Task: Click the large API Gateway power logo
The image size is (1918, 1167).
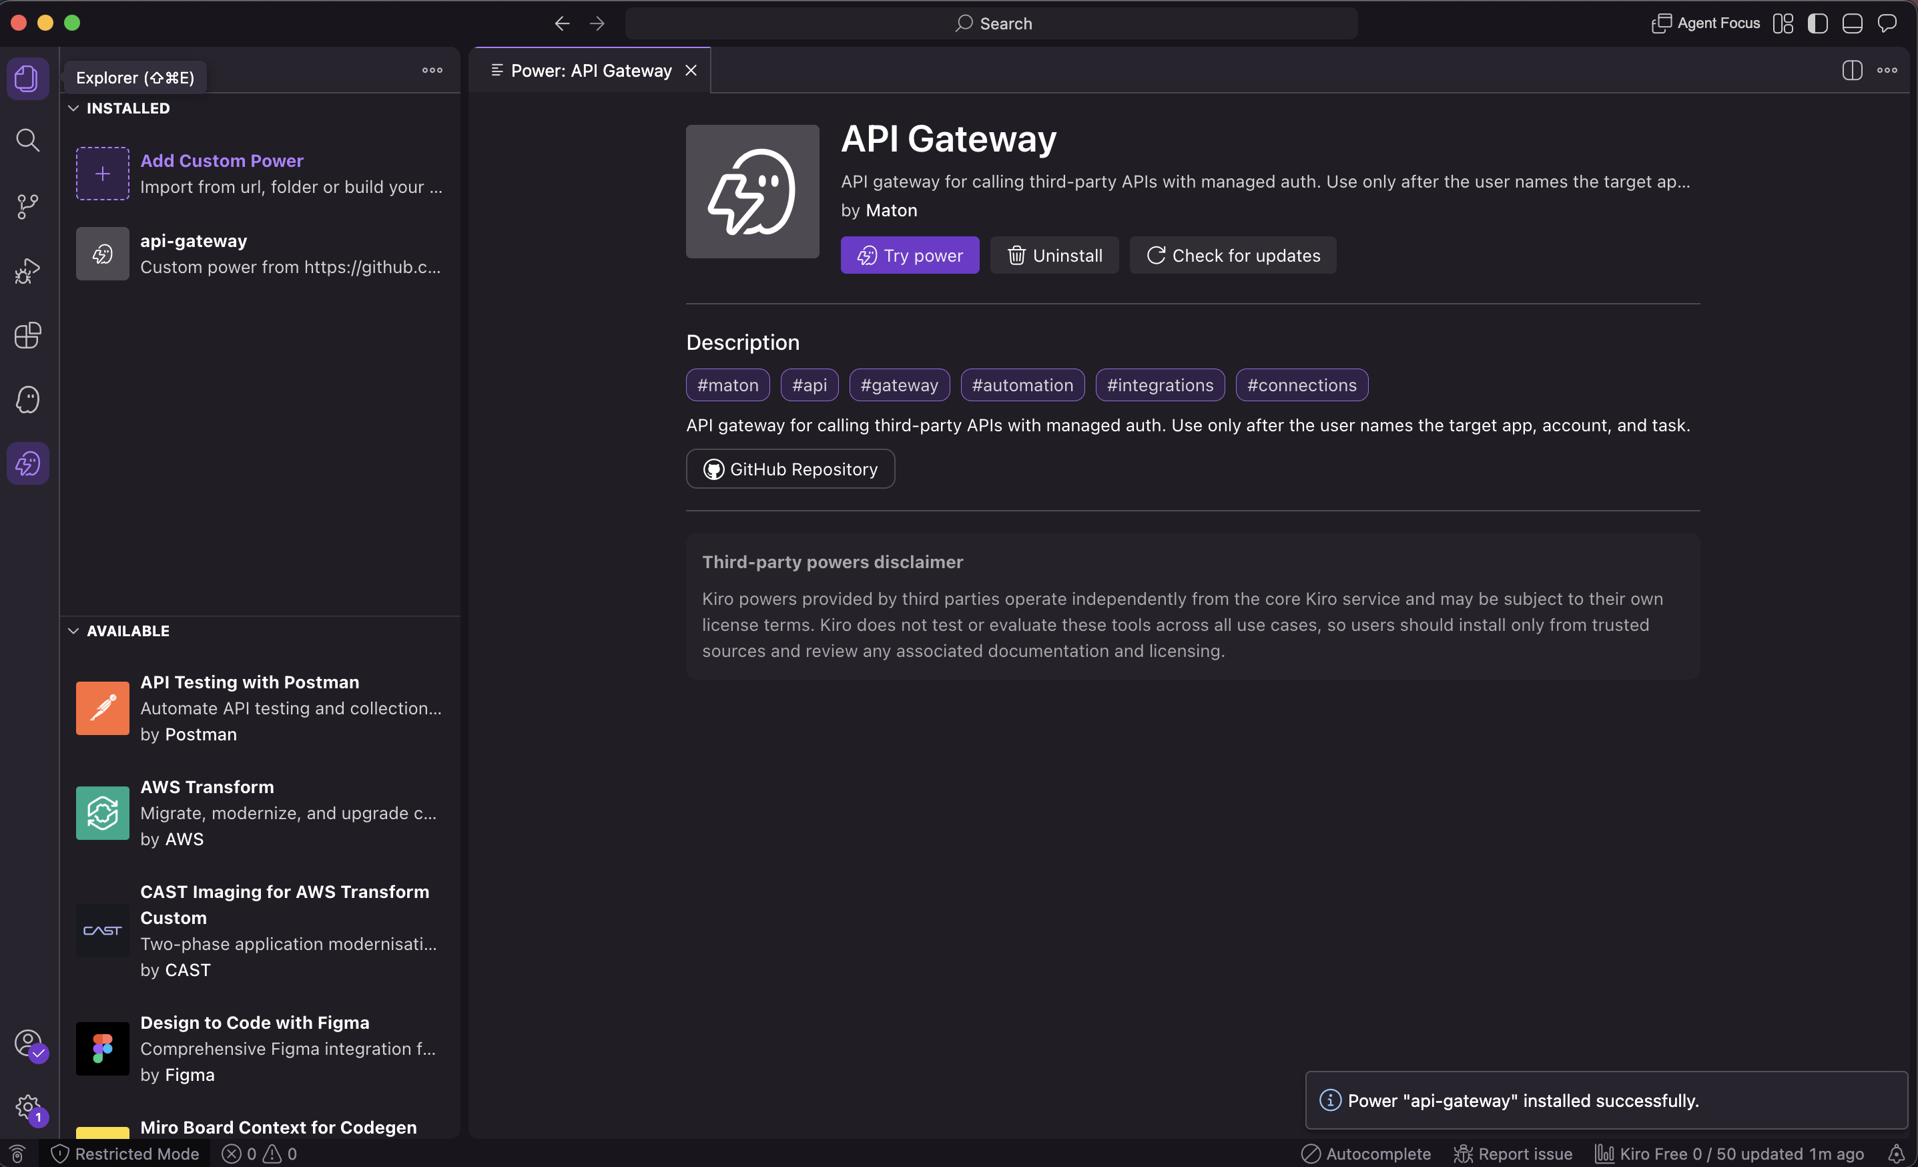Action: (752, 192)
